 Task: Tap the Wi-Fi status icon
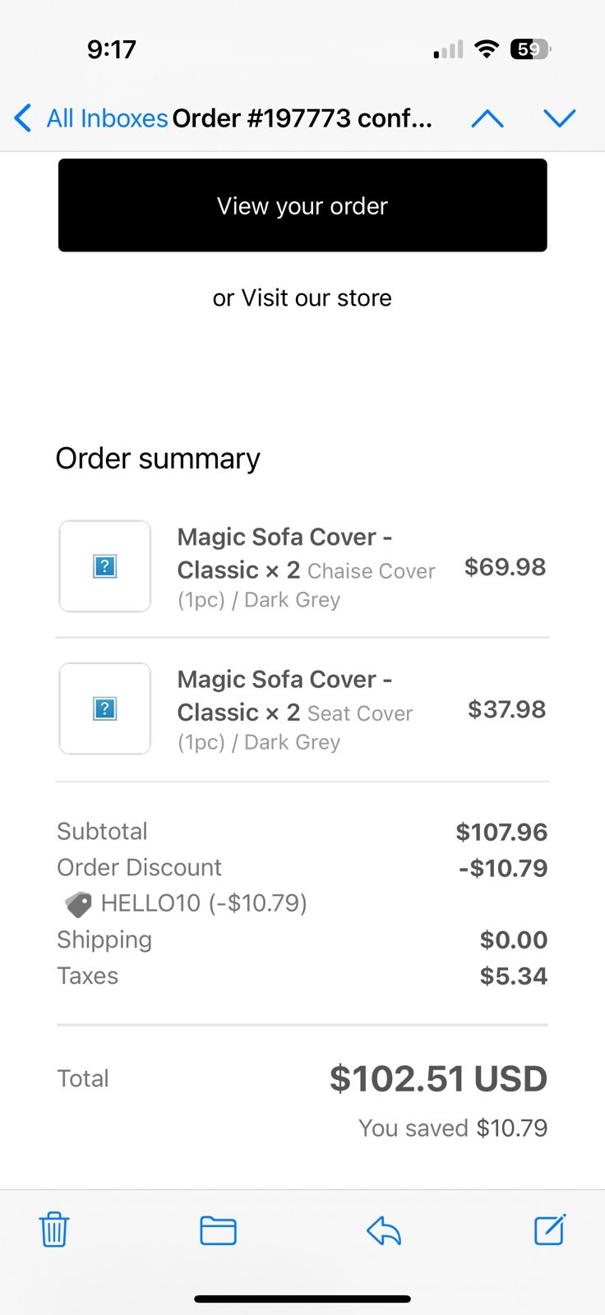(487, 49)
